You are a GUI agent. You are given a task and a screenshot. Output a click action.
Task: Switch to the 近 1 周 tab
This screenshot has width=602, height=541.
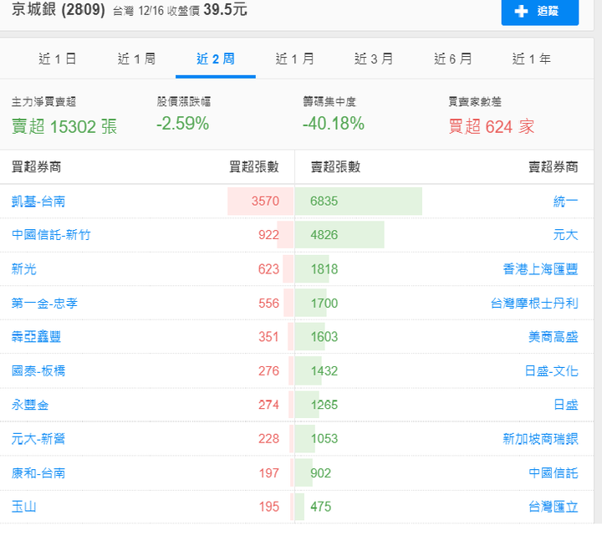[136, 59]
